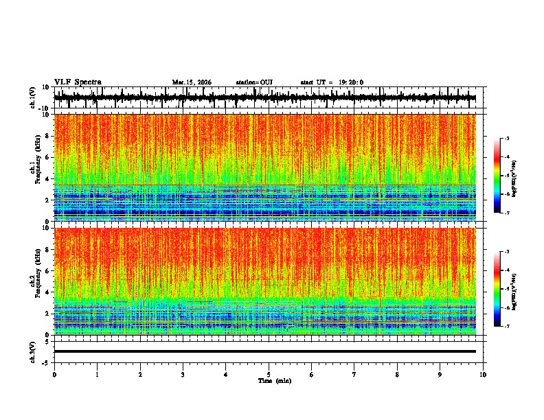Click the "-3" label on ch.2 color scale
Viewport: 544px width, 420px height.
click(507, 252)
